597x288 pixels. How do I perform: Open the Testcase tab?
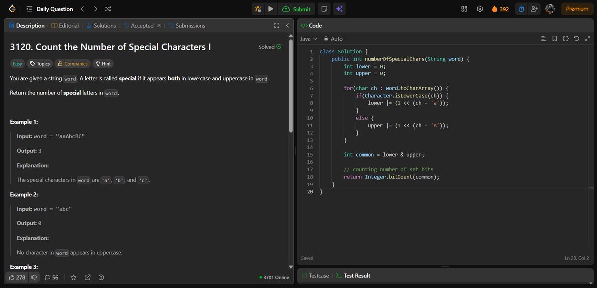[315, 275]
